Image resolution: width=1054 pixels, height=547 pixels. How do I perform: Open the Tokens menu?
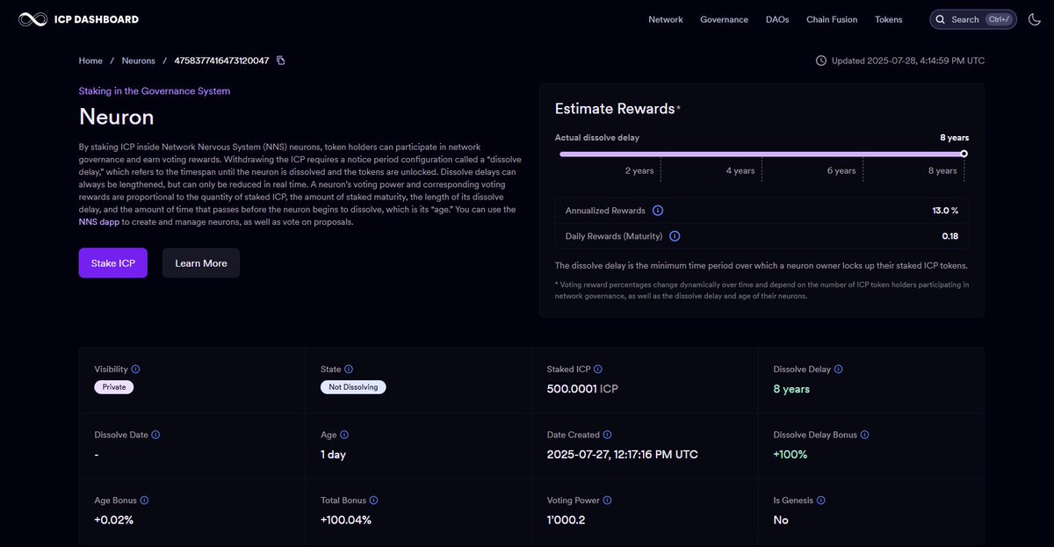889,19
